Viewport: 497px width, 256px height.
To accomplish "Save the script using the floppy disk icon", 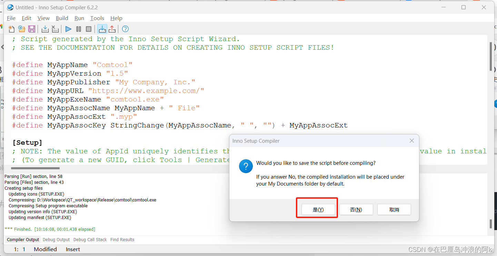I will 32,29.
